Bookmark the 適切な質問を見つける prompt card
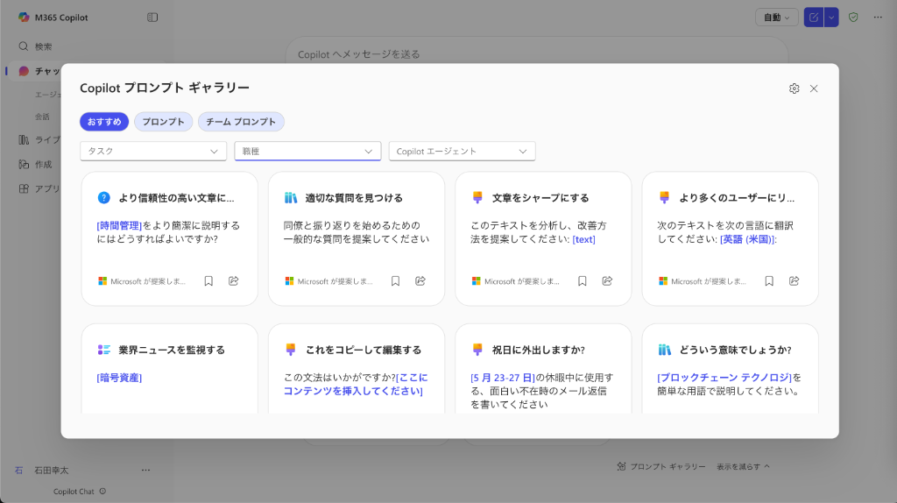This screenshot has width=897, height=503. tap(395, 281)
